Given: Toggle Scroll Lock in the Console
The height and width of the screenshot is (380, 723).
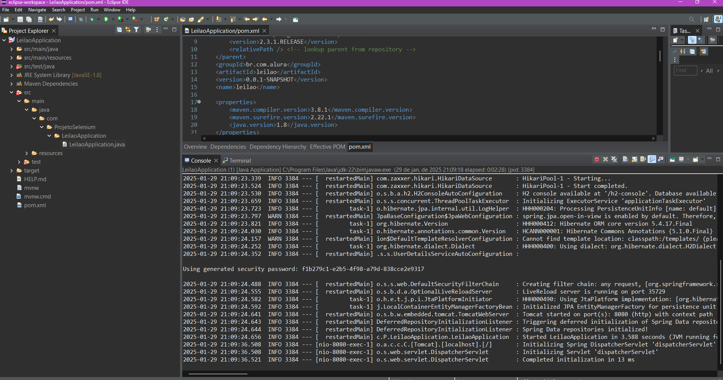Looking at the screenshot, I should point(634,160).
